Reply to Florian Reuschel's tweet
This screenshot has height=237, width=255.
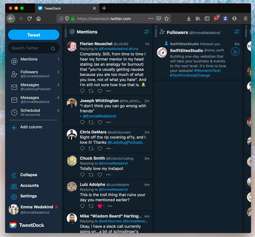tap(83, 91)
